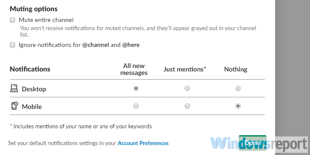Click the green Done button

252,143
